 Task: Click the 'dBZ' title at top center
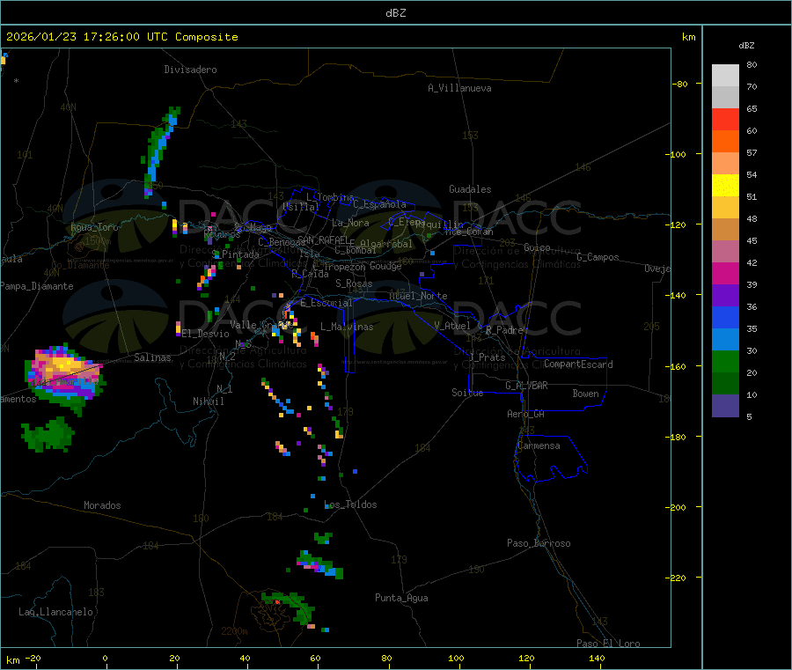pos(395,13)
